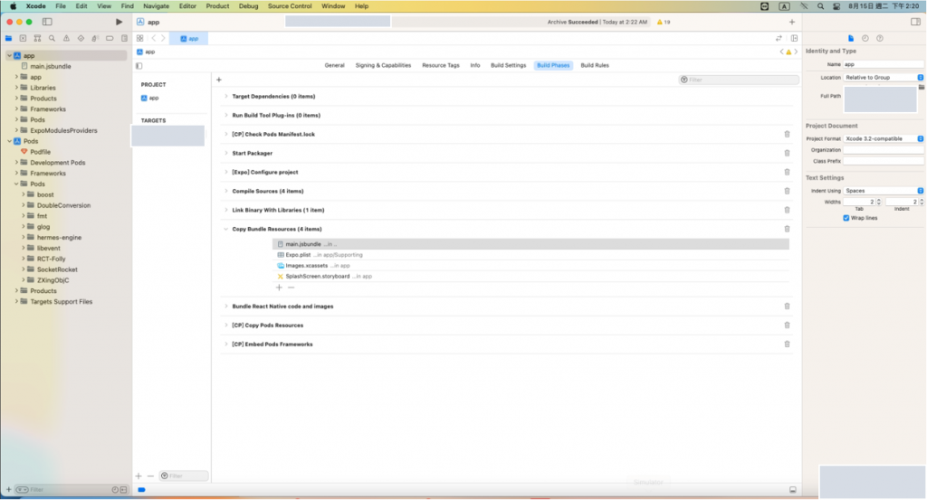Expand the hermes-engine folder

[24, 237]
